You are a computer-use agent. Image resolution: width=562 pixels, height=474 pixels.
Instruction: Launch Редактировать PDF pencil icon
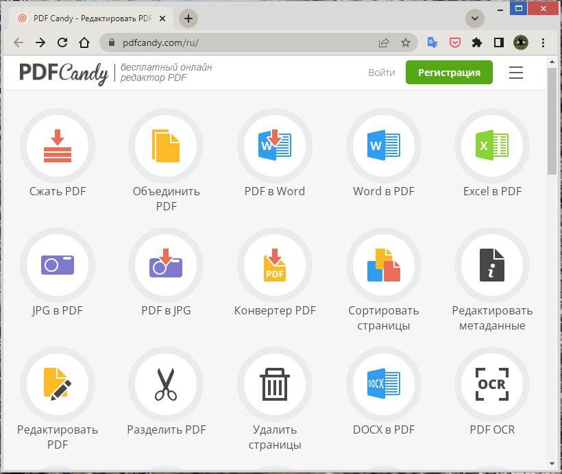(x=58, y=384)
